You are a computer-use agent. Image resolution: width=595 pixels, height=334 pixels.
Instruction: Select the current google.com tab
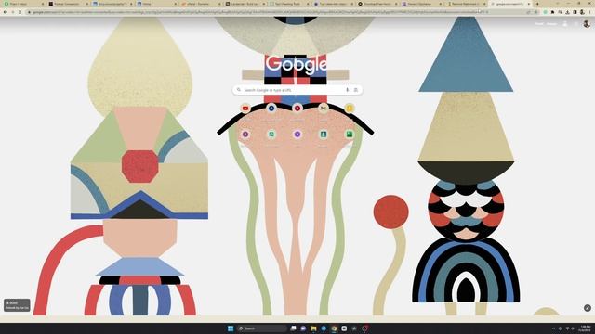[510, 4]
